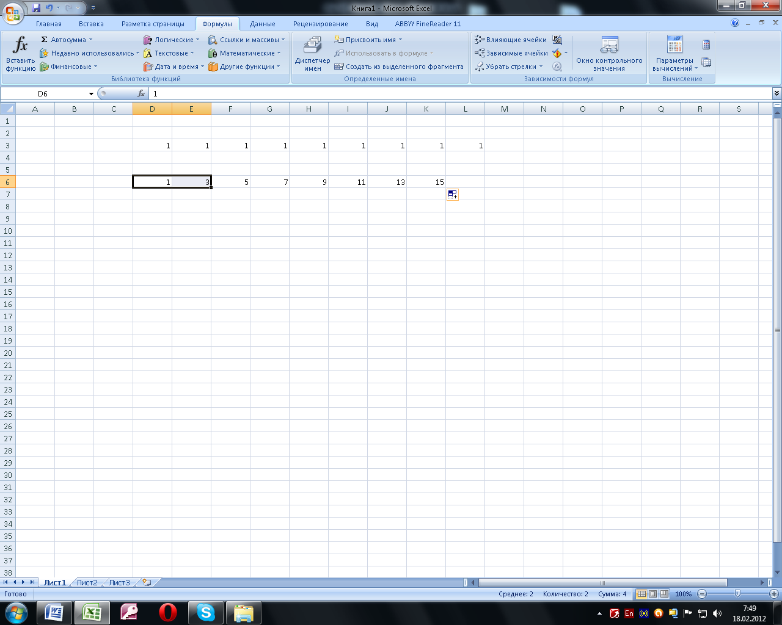Screen dimensions: 782x625
Task: Open the ABBYY FineReader 11 tab
Action: [x=428, y=24]
